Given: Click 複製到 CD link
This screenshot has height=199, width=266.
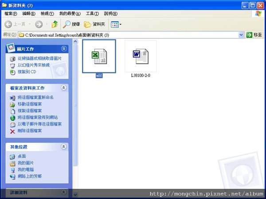Looking at the screenshot, I should pyautogui.click(x=27, y=72).
